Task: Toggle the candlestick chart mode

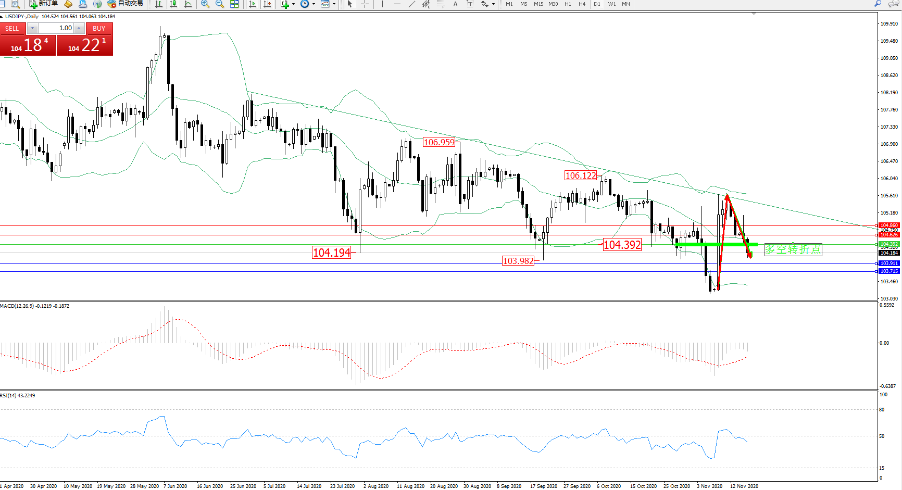Action: coord(173,4)
